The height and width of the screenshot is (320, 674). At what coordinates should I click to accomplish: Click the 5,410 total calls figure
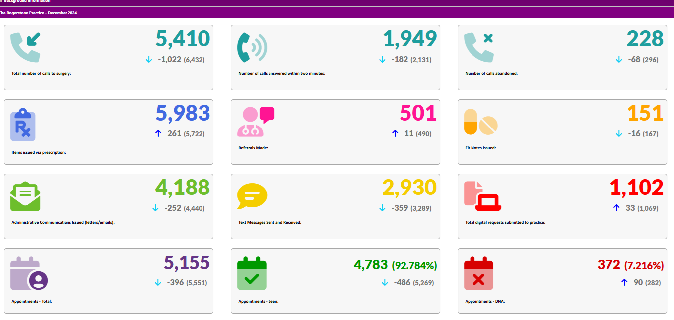click(x=183, y=39)
